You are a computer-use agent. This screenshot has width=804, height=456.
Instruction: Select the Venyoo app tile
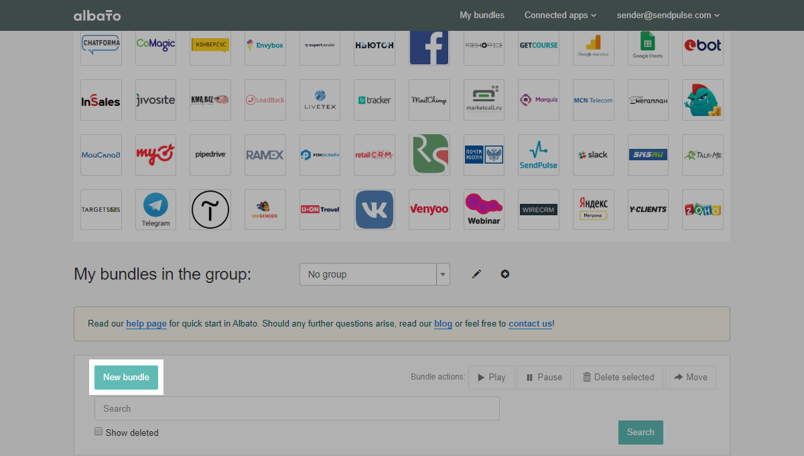[x=429, y=209]
